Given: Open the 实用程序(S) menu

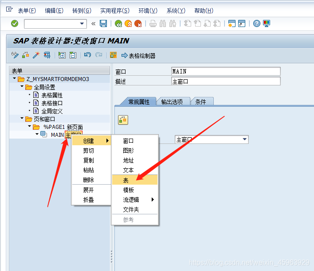Looking at the screenshot, I should [115, 11].
